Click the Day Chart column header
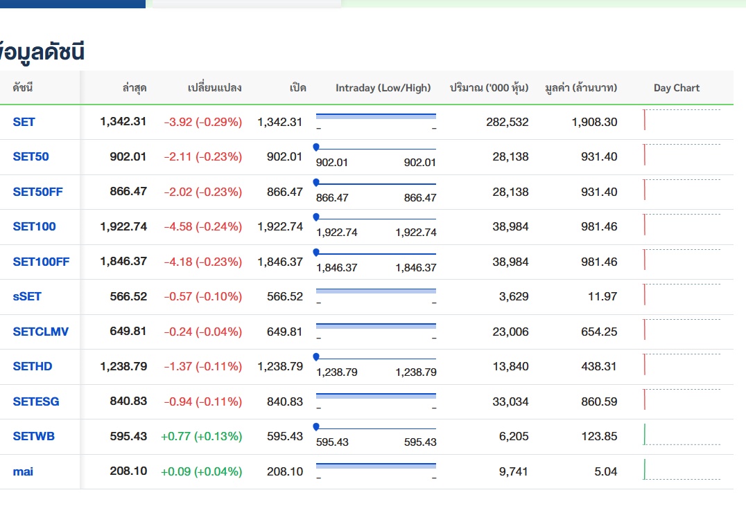 click(676, 88)
